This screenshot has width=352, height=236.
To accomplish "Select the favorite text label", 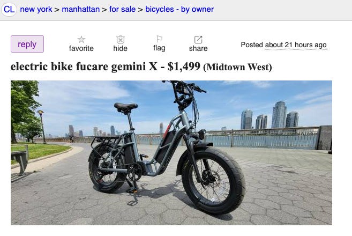I will click(81, 48).
